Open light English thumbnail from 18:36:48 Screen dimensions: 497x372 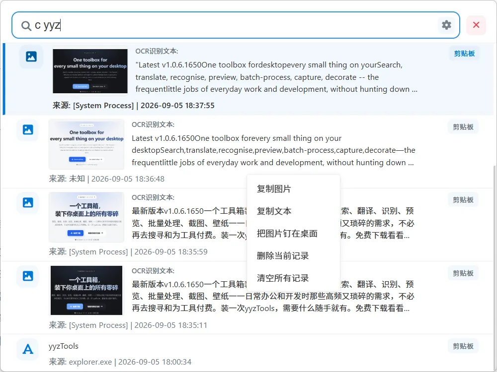coord(86,144)
